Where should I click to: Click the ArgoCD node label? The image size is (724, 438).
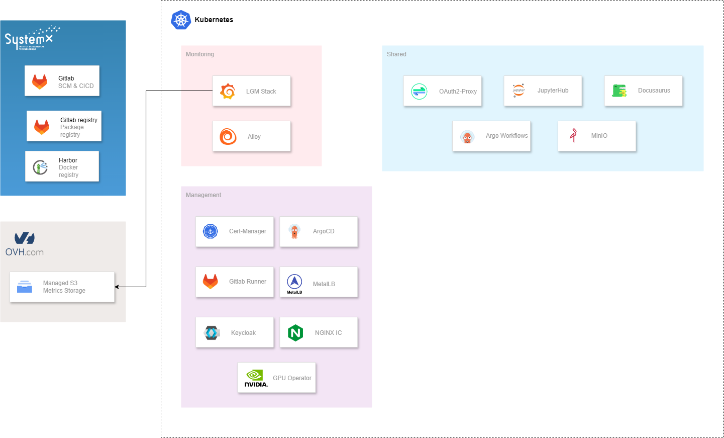click(x=324, y=231)
